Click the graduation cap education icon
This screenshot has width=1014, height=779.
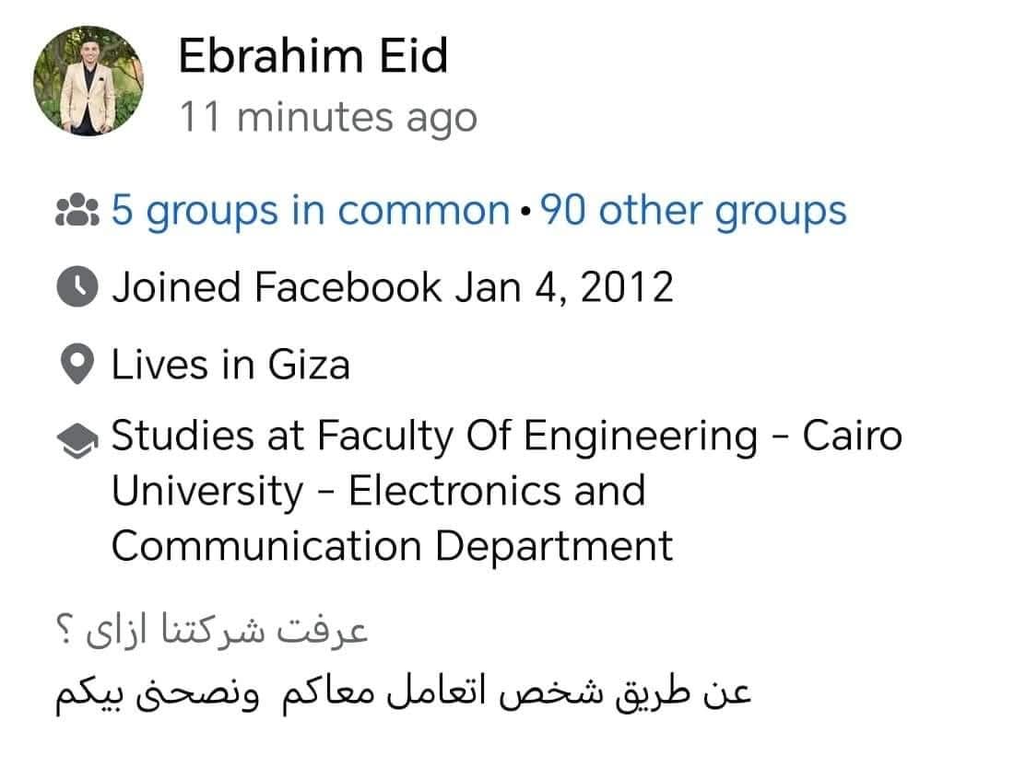[77, 439]
